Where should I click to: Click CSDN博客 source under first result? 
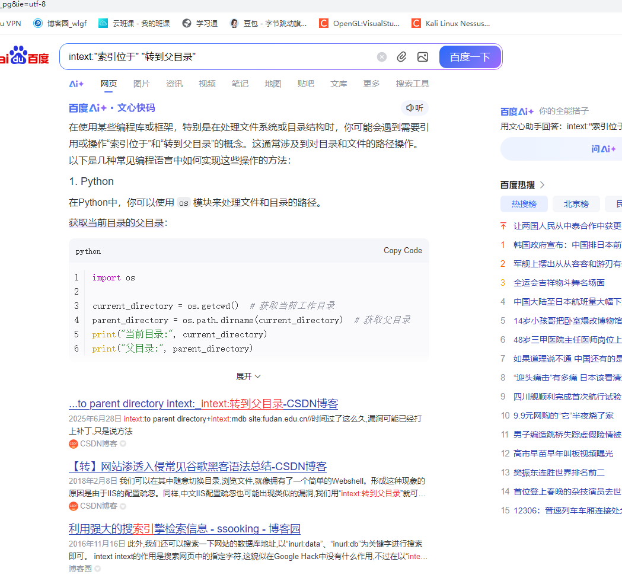[x=99, y=444]
